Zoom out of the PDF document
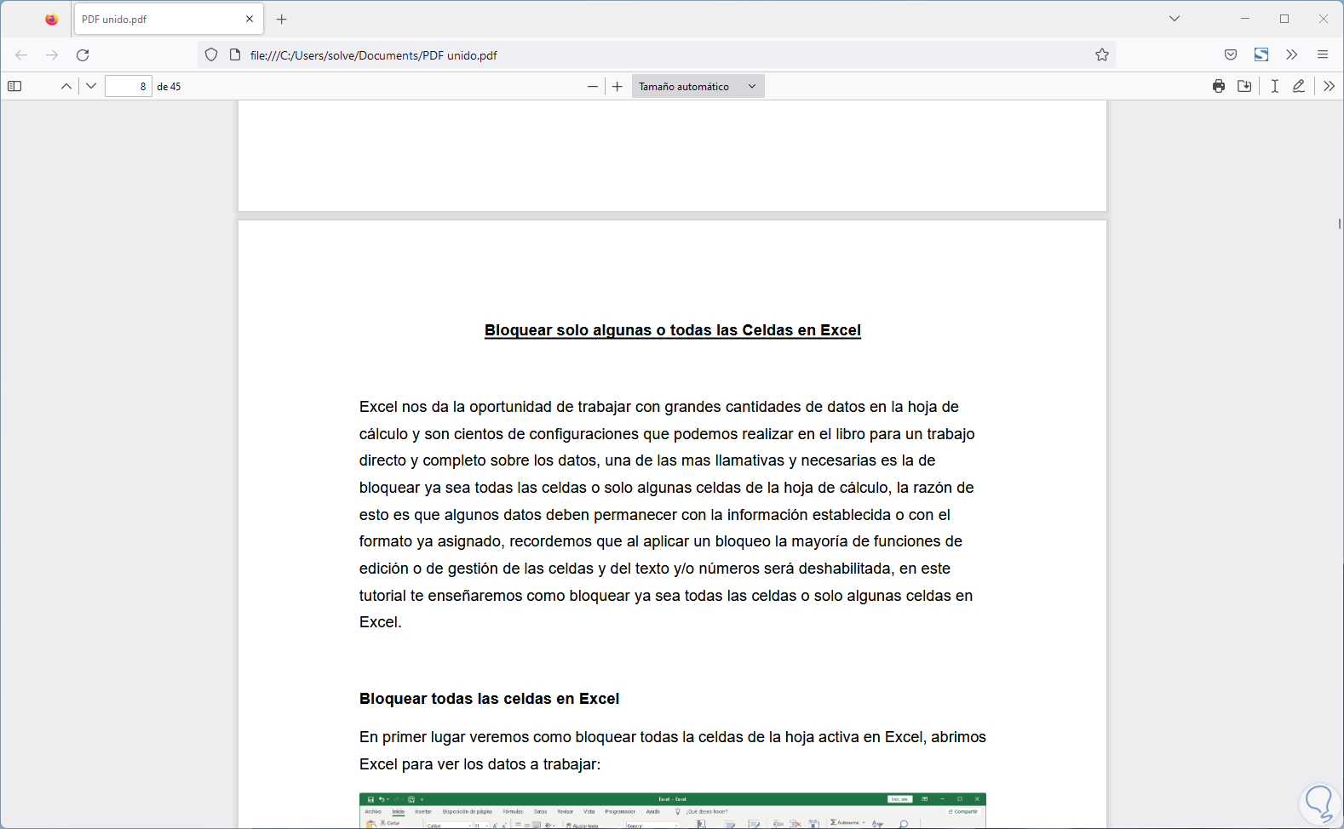1344x829 pixels. point(593,86)
